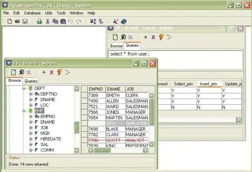Screen dimensions: 252x172
Task: Add a row with plus icon in Oracle window
Action: pyautogui.click(x=44, y=72)
